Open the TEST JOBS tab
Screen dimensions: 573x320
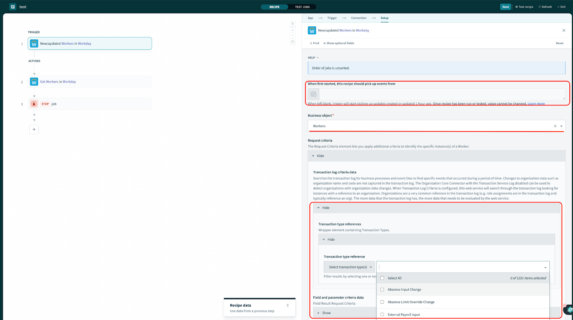[x=302, y=7]
